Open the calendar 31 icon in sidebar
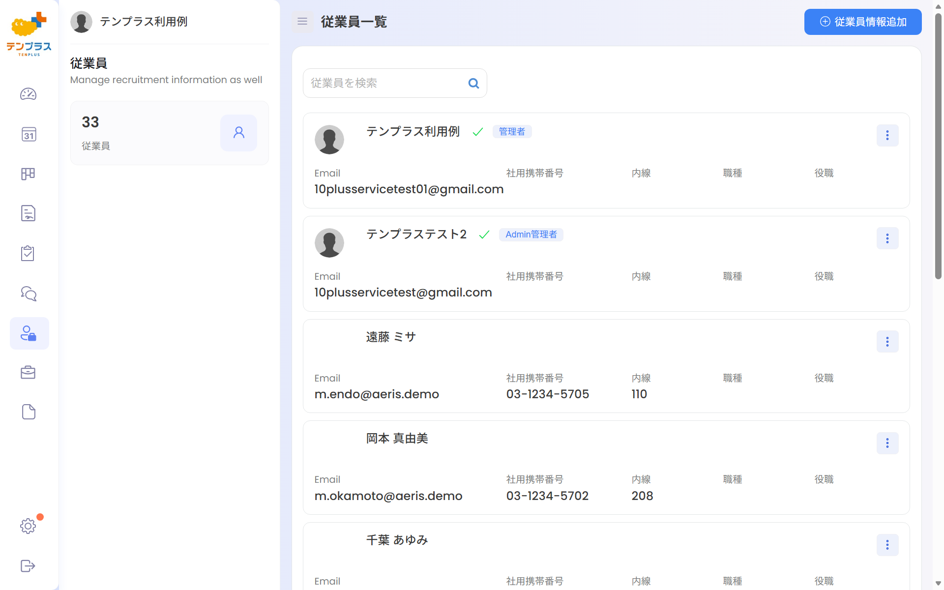944x590 pixels. click(29, 134)
